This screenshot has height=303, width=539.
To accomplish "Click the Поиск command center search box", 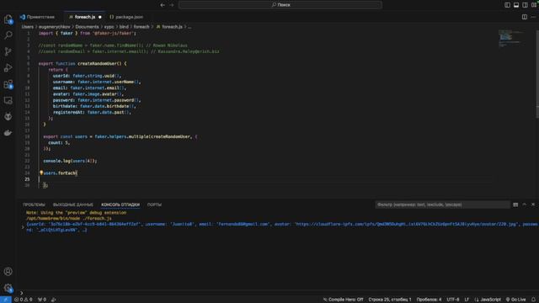I will 280,5.
